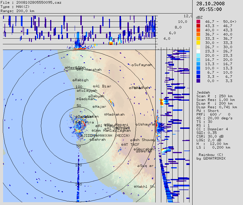
Task: Select the light cyan 20.0–23.3 dBZ swatch
Action: tap(198, 55)
